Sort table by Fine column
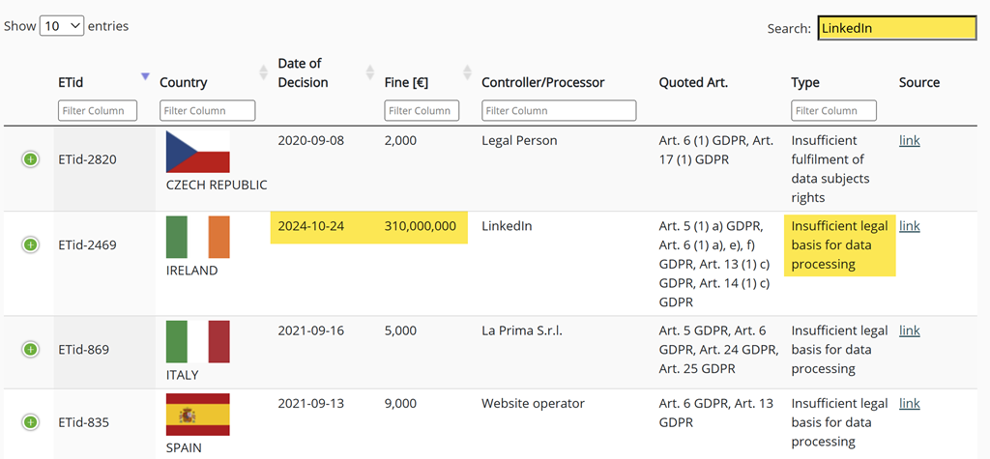Image resolution: width=990 pixels, height=459 pixels. point(467,73)
